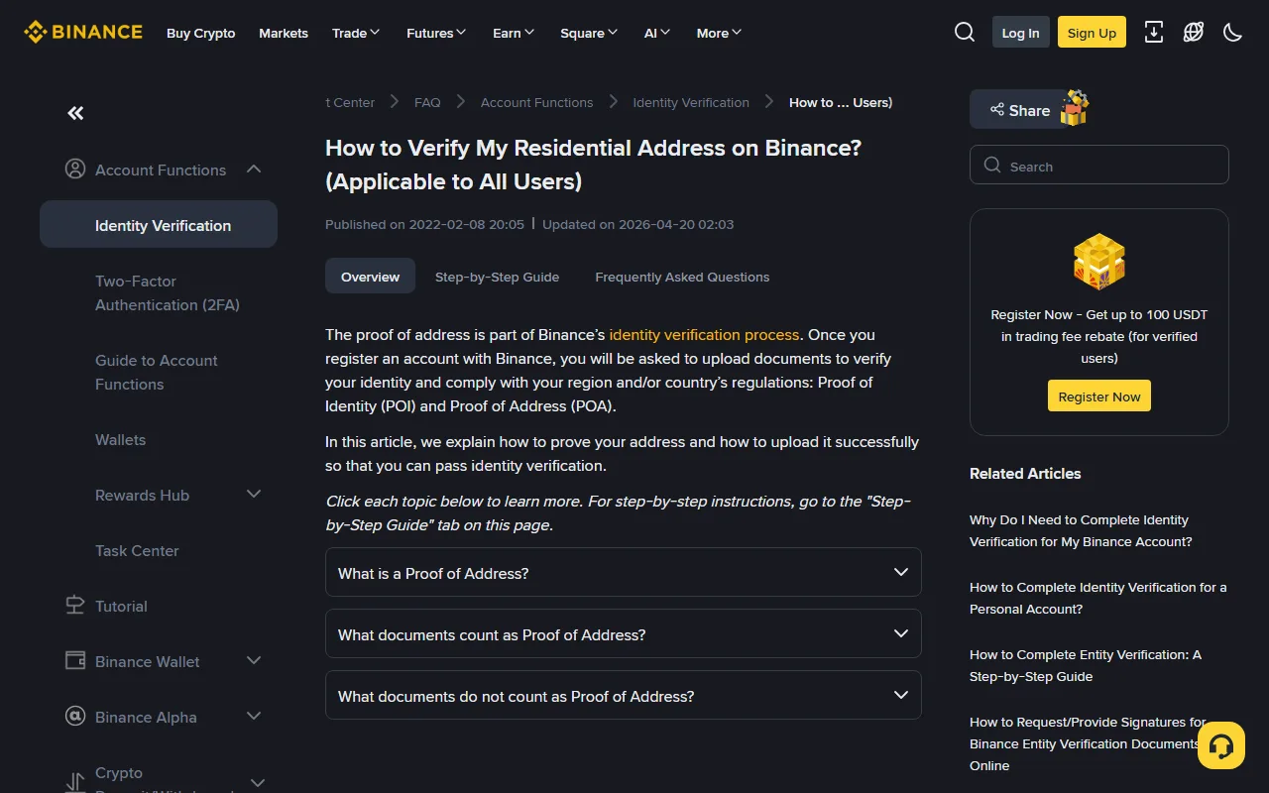Switch to the Step-by-Step Guide tab
This screenshot has width=1269, height=793.
[x=497, y=277]
